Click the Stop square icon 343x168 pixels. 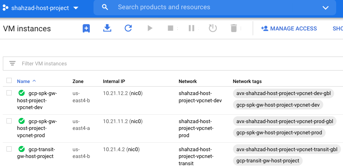(x=170, y=28)
